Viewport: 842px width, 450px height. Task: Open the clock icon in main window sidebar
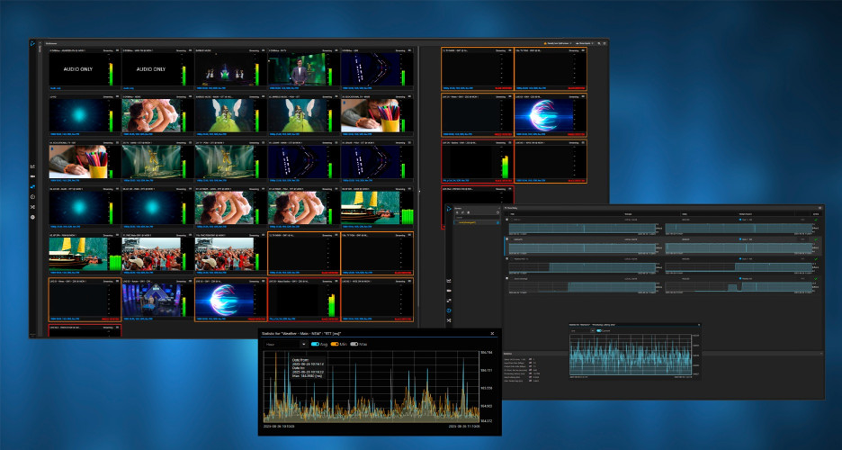(32, 196)
